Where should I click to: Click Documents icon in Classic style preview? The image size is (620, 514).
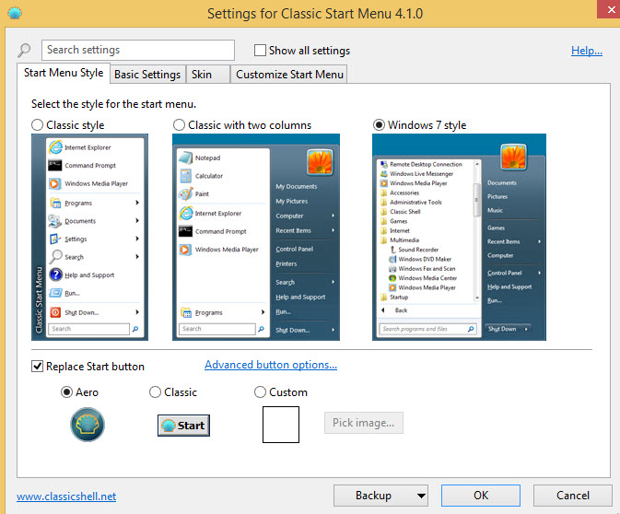point(54,221)
